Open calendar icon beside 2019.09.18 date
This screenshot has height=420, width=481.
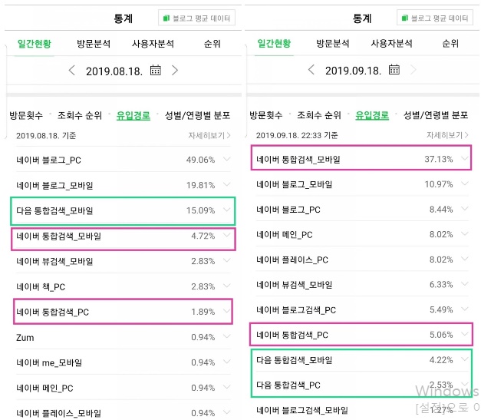[x=394, y=70]
